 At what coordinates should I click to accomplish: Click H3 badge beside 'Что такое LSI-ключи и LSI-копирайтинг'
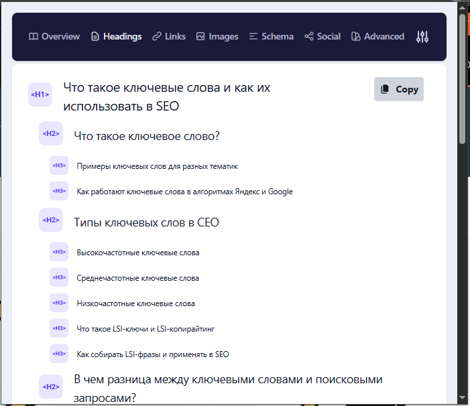coord(59,328)
